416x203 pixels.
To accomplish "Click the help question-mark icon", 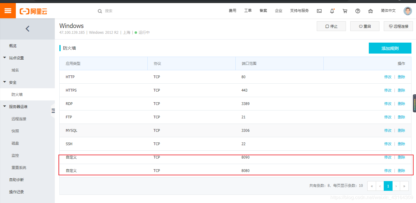I will pyautogui.click(x=357, y=11).
